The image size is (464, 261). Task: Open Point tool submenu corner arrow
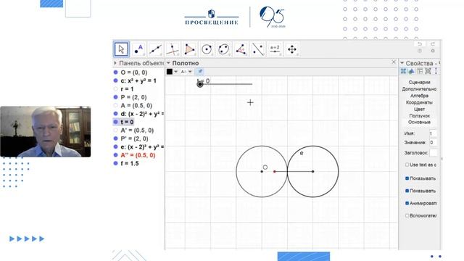click(144, 55)
